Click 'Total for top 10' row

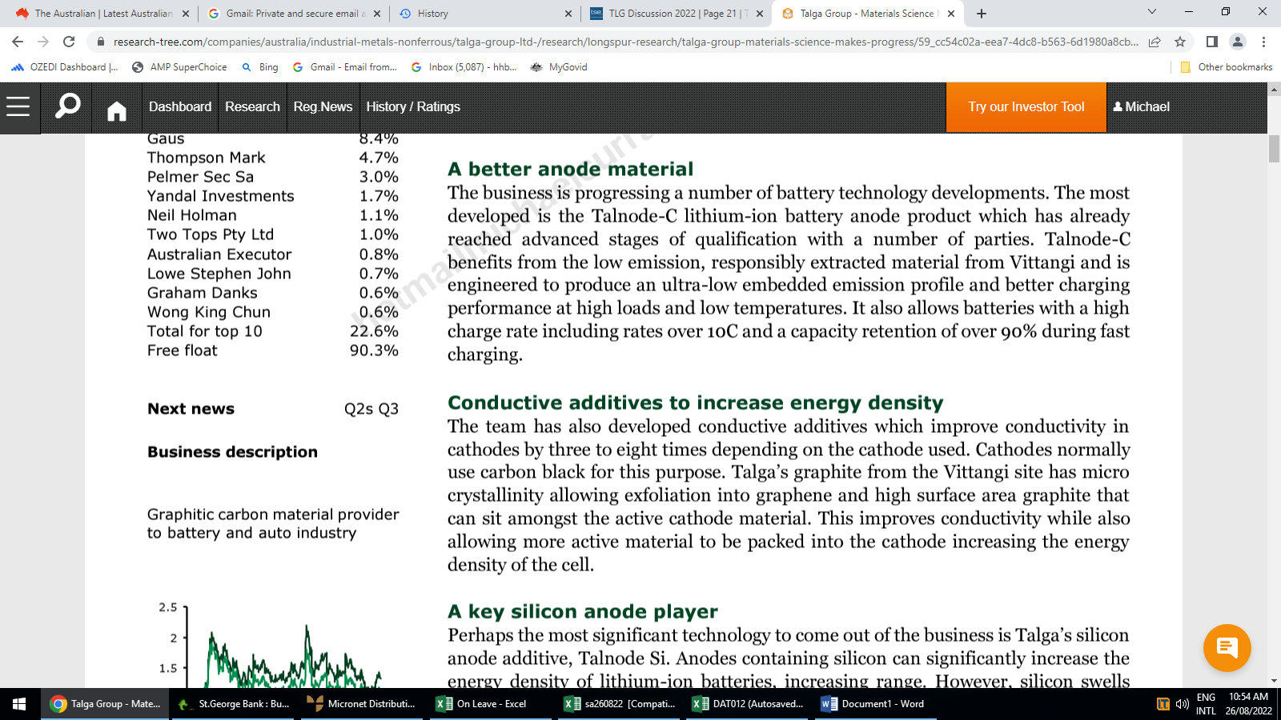pyautogui.click(x=272, y=331)
